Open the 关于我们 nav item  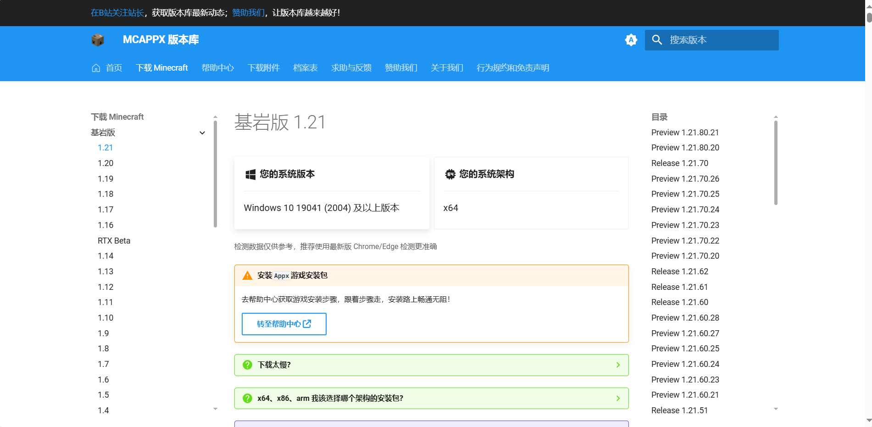tap(447, 68)
